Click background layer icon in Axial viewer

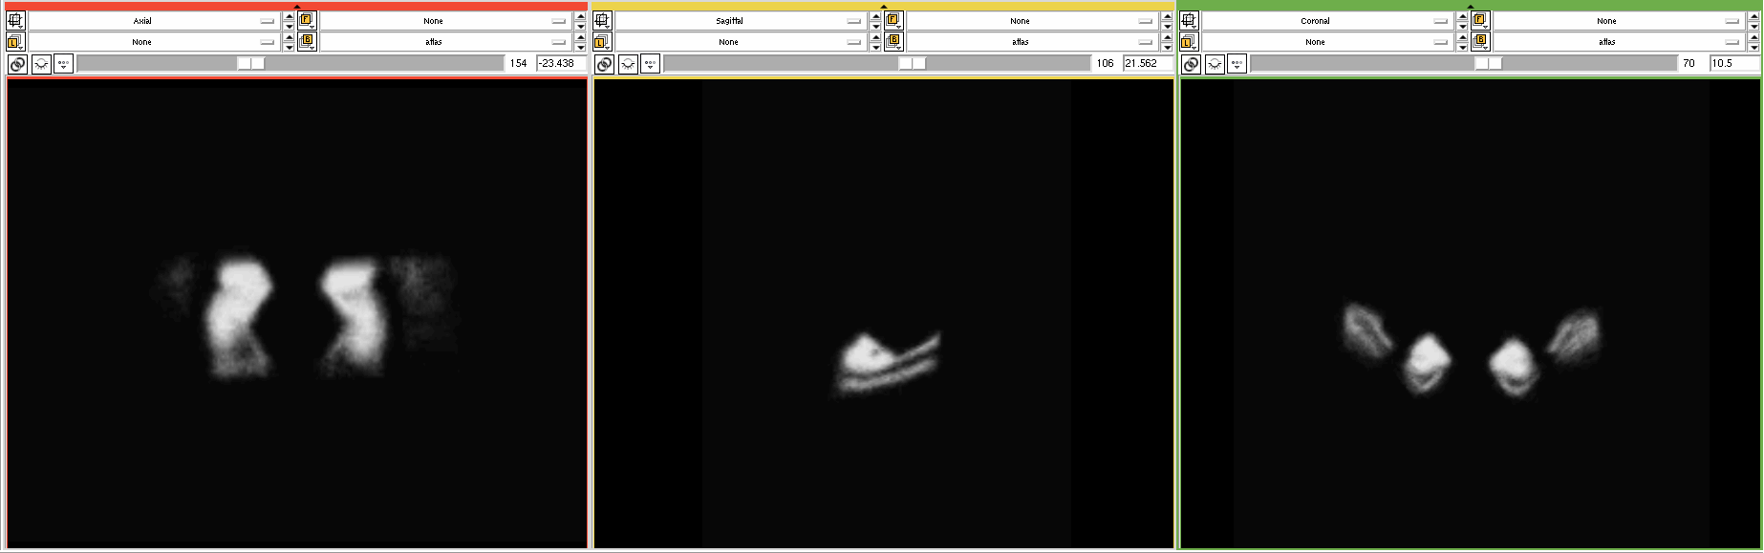(x=306, y=42)
